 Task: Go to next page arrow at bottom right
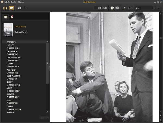point(161,120)
